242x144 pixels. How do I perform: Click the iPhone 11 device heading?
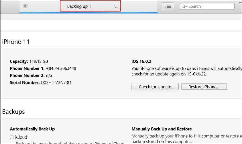pyautogui.click(x=16, y=42)
